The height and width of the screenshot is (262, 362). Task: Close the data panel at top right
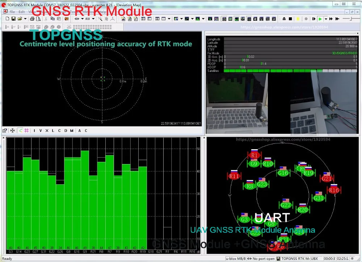[357, 33]
